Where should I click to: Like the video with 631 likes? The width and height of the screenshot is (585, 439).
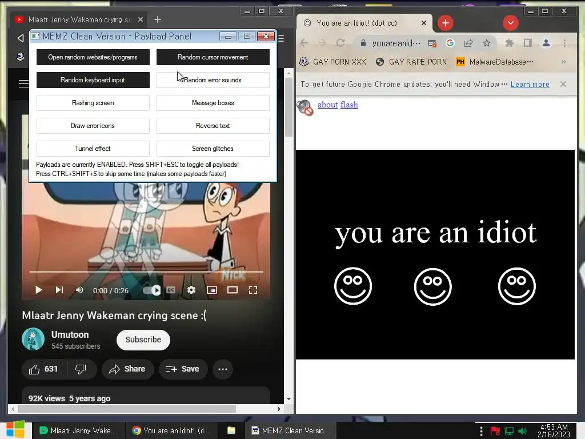click(x=44, y=369)
